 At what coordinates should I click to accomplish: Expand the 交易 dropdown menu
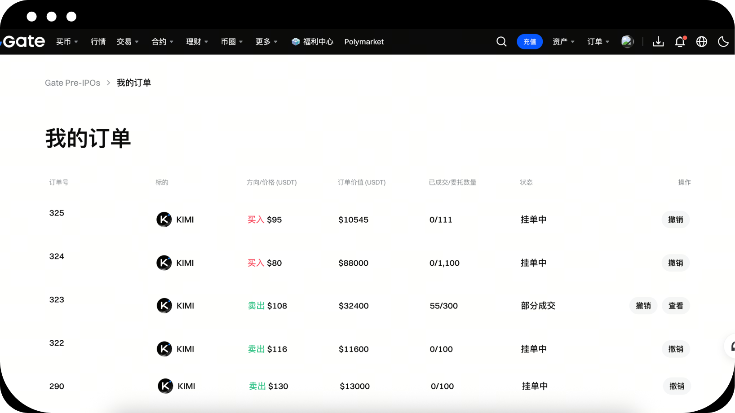tap(128, 42)
